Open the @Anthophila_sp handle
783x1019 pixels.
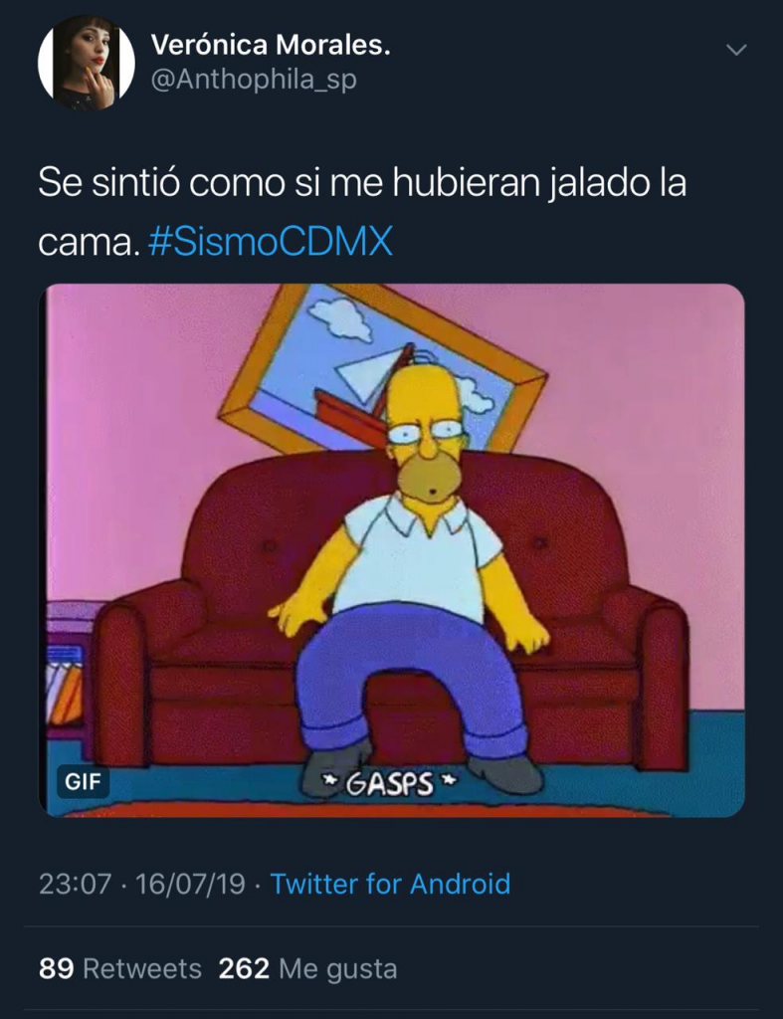click(254, 80)
